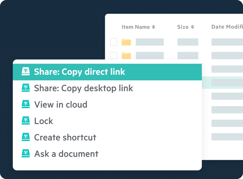Click the Size column label
This screenshot has height=179, width=243.
tap(183, 27)
